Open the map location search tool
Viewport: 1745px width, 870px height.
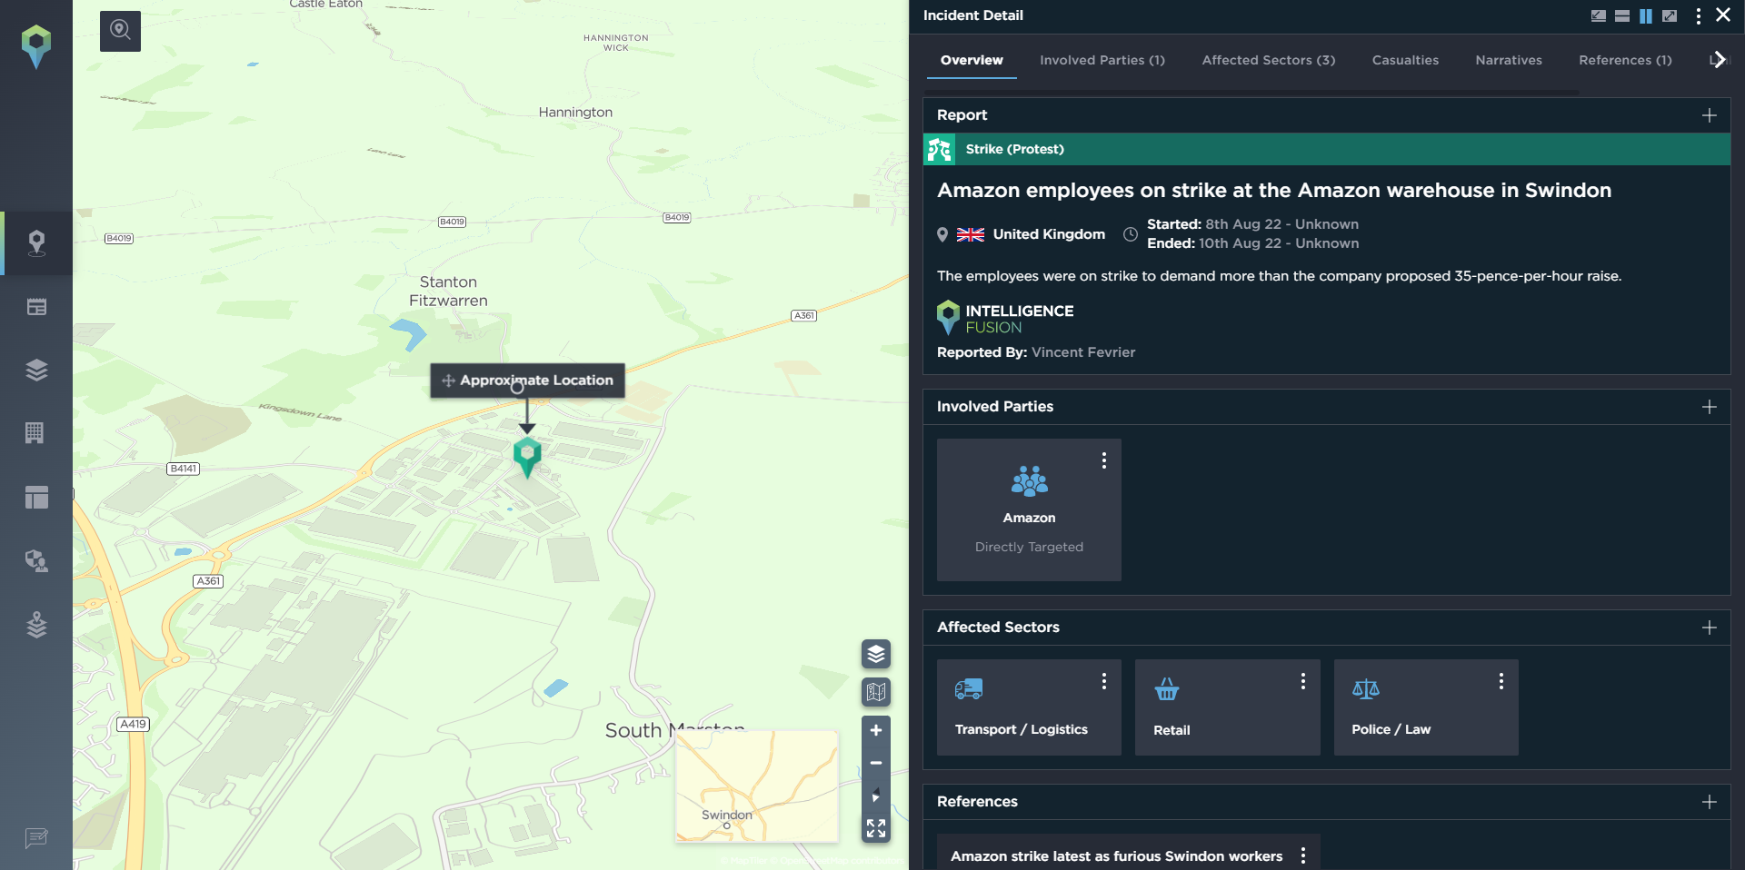pyautogui.click(x=120, y=31)
